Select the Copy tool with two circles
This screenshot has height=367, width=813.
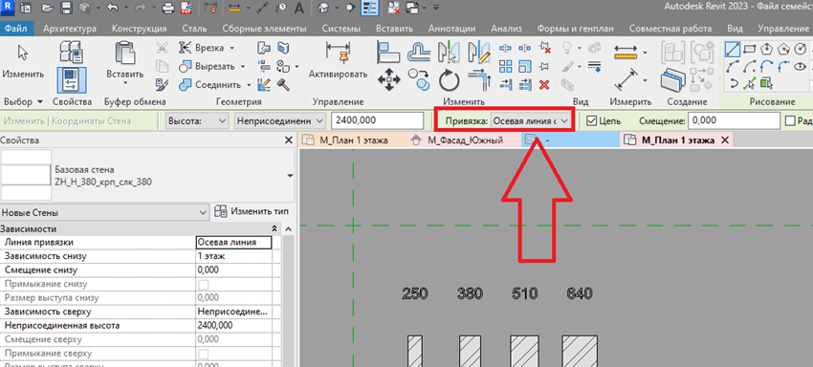[x=418, y=80]
